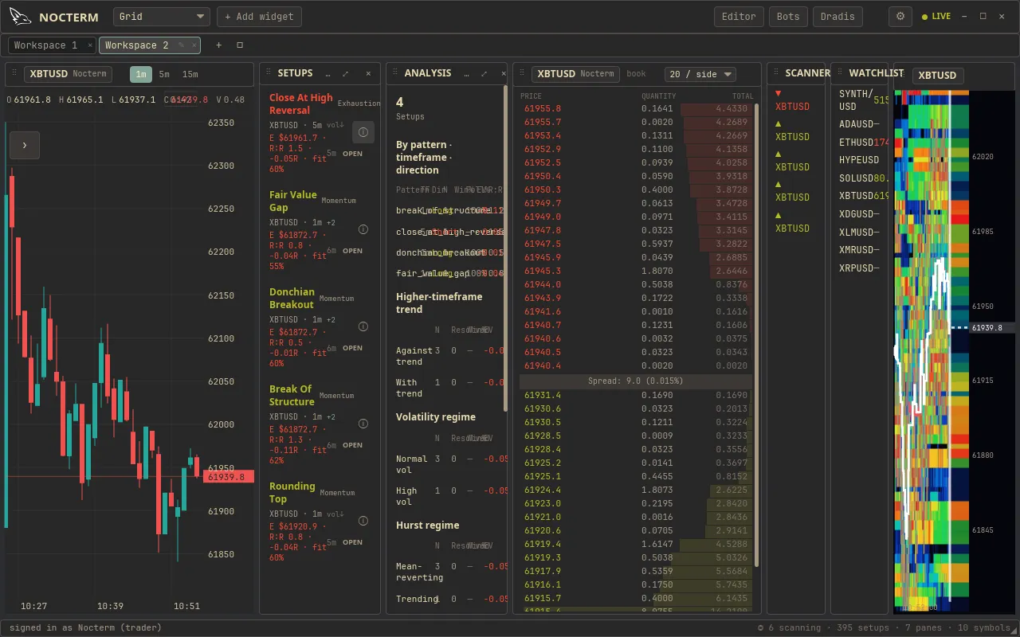Open the settings gear
The width and height of the screenshot is (1020, 637).
click(x=900, y=17)
